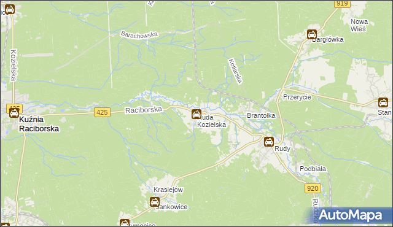
Task: Click the road 920 shield below Podbiała
Action: coord(313,188)
